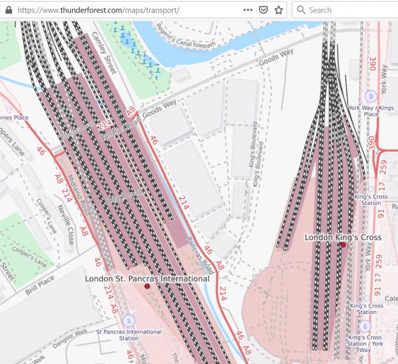Focus the Search input field
398x364 pixels.
pos(345,10)
